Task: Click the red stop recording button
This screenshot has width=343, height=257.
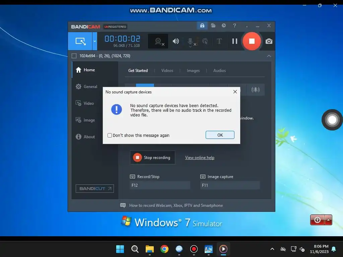Action: [x=252, y=41]
